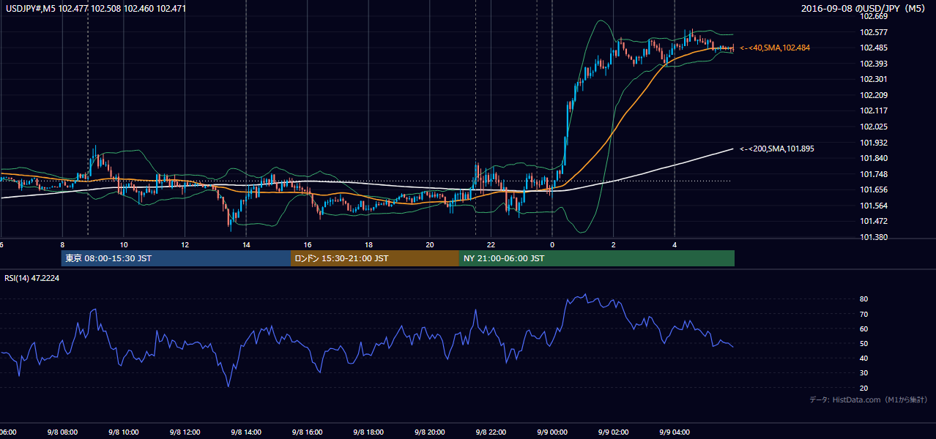Click the 102.669 price axis value
Screen dimensions: 936x439
873,17
